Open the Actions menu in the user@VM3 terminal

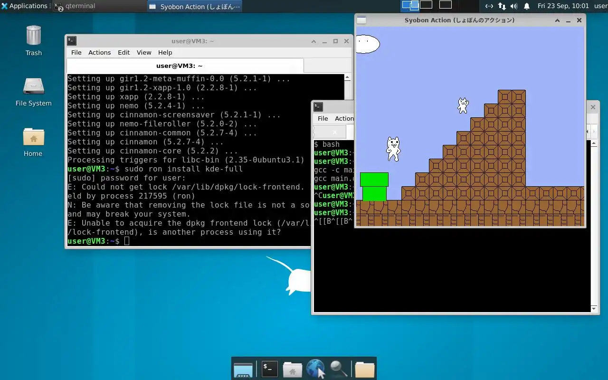click(x=99, y=52)
